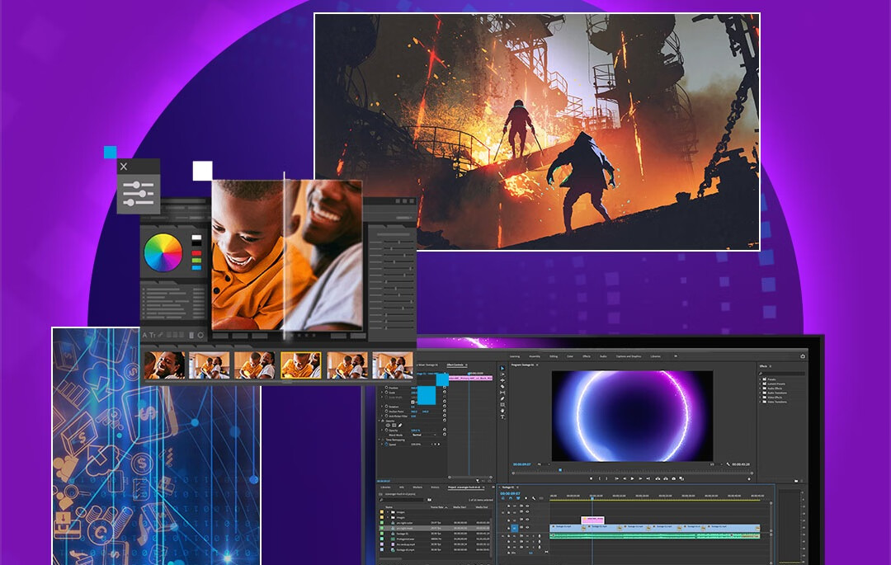
Task: Open the Blend Mode Normal dropdown
Action: [425, 435]
